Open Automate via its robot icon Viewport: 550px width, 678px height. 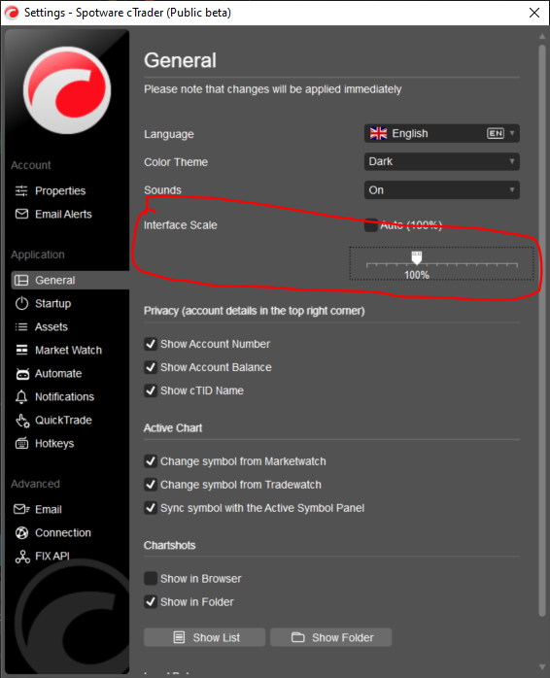22,374
